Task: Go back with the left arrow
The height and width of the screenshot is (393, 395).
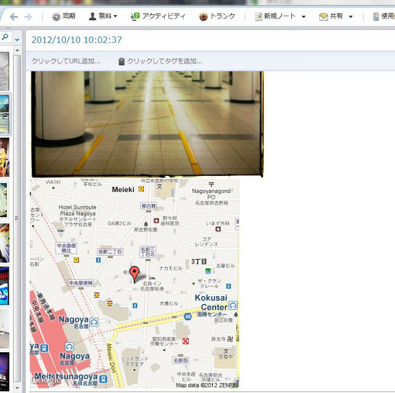Action: coord(14,17)
